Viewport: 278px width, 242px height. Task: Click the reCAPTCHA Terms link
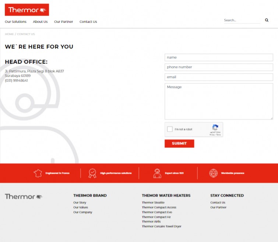pyautogui.click(x=218, y=135)
